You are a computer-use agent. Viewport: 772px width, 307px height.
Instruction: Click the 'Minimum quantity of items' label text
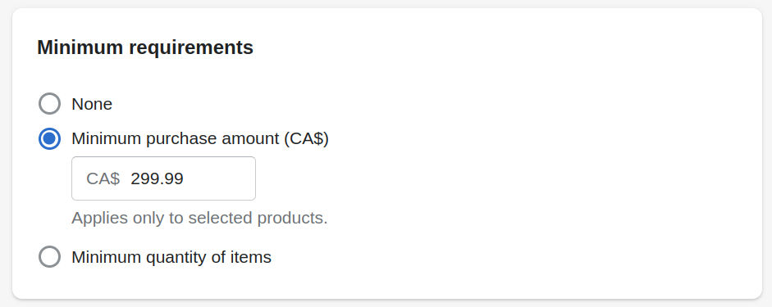[x=171, y=257]
